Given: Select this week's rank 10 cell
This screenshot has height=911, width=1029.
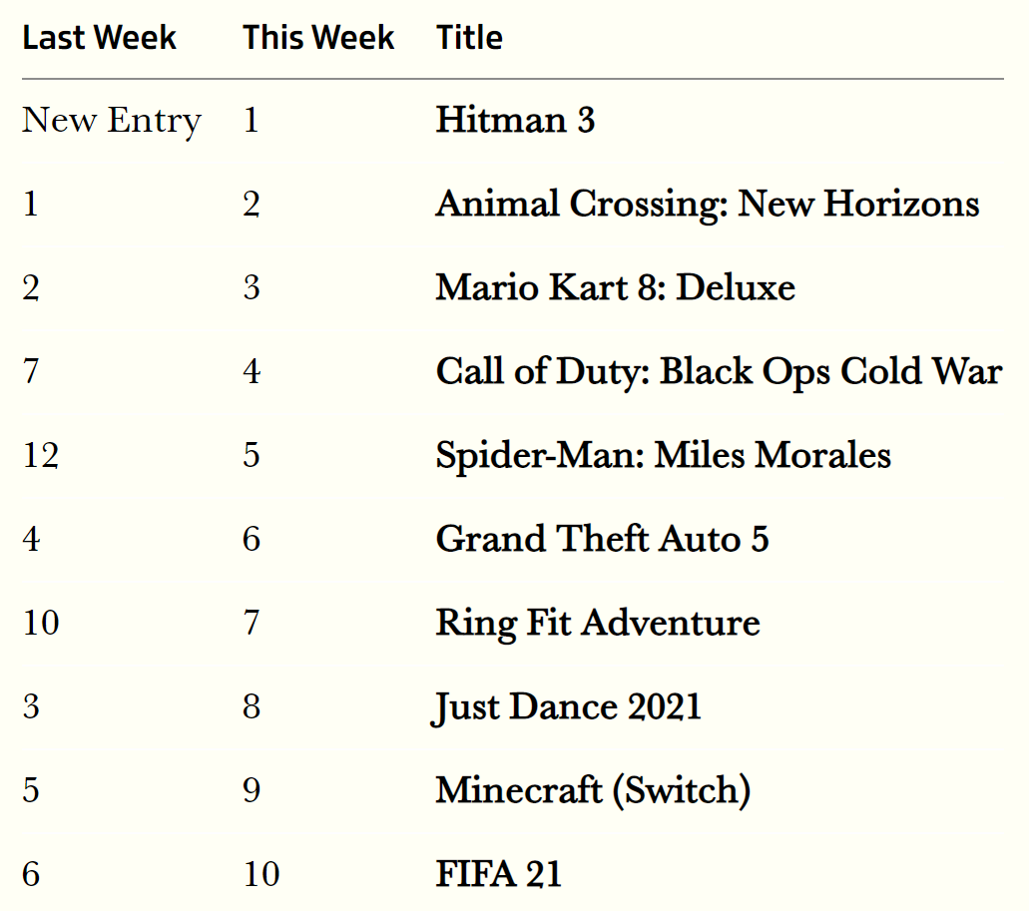Looking at the screenshot, I should click(261, 875).
